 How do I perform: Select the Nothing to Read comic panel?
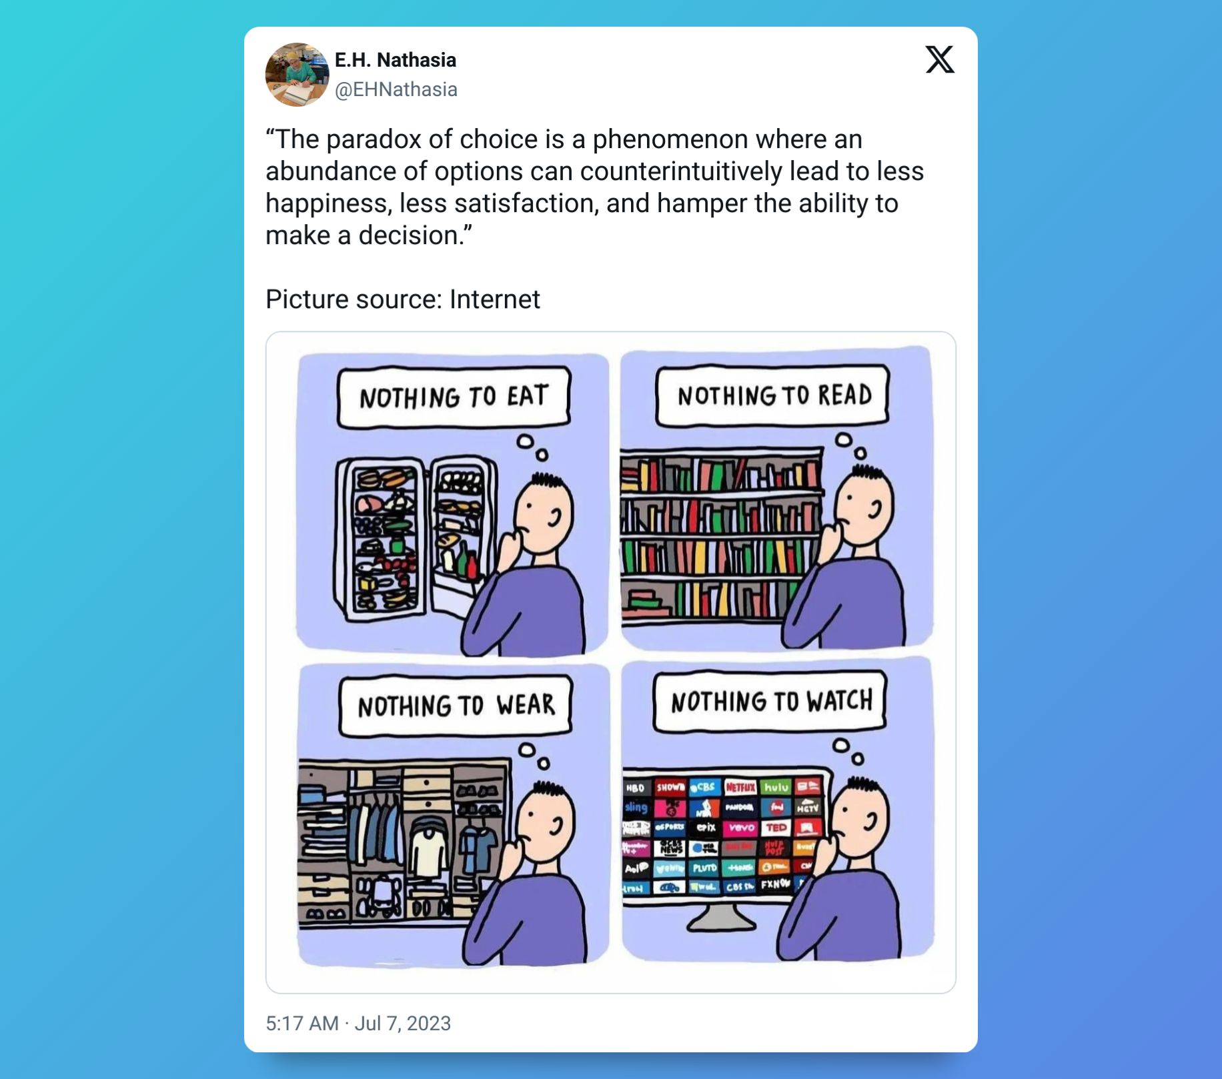(776, 497)
